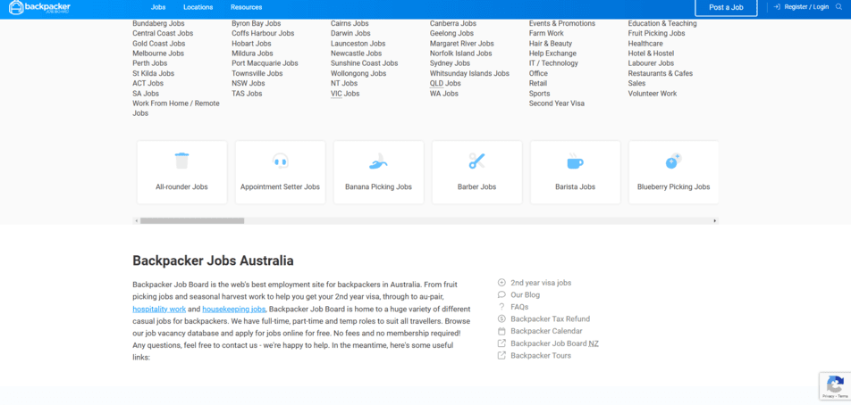Open Darwin Jobs
Viewport: 851px width, 405px height.
350,34
